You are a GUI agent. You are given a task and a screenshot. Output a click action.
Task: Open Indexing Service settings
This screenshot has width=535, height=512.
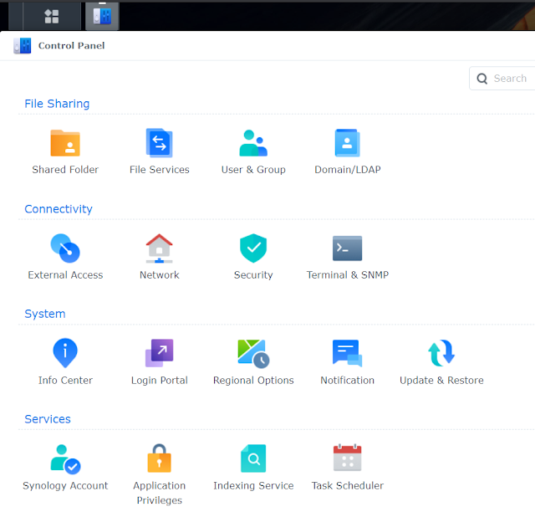coord(253,468)
